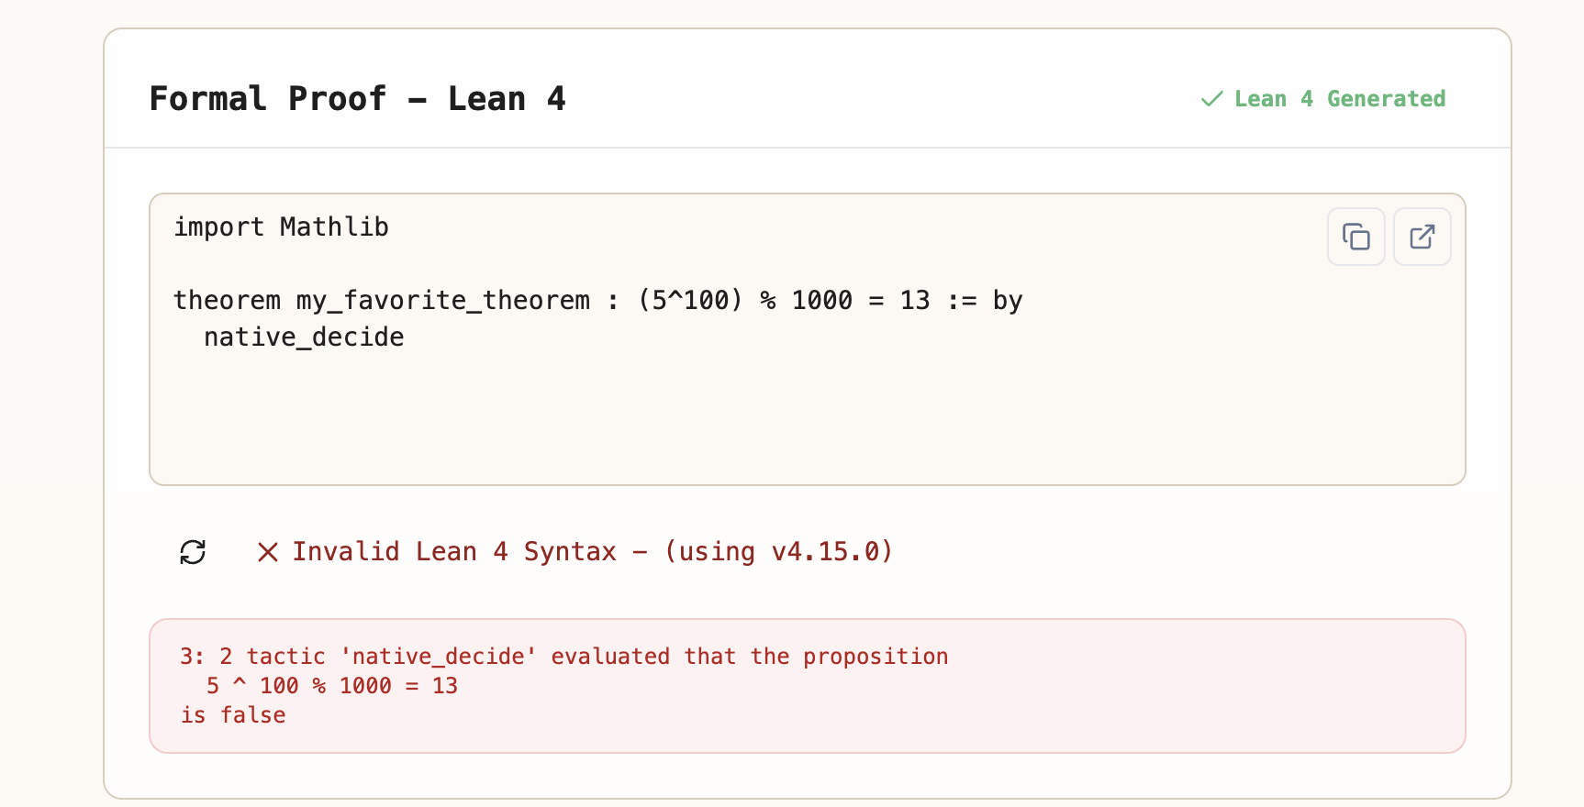Click the 'v4.15.0' version text
This screenshot has height=807, width=1584.
pyautogui.click(x=824, y=552)
